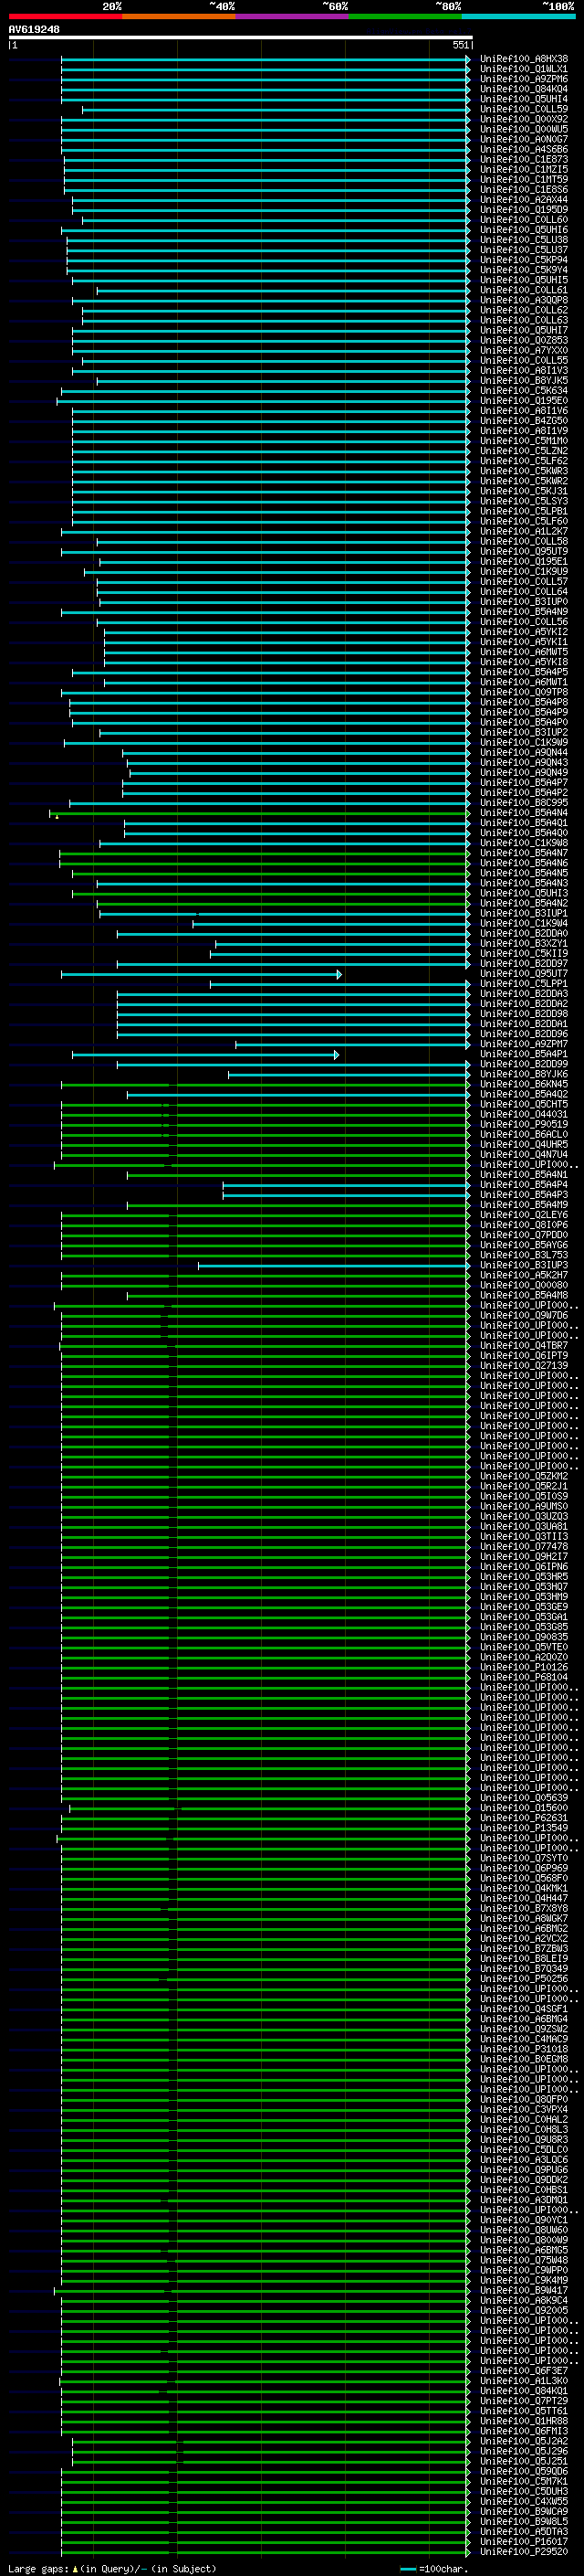
Task: Open hit UniRef100_Q1WLX1
Action: [x=524, y=69]
